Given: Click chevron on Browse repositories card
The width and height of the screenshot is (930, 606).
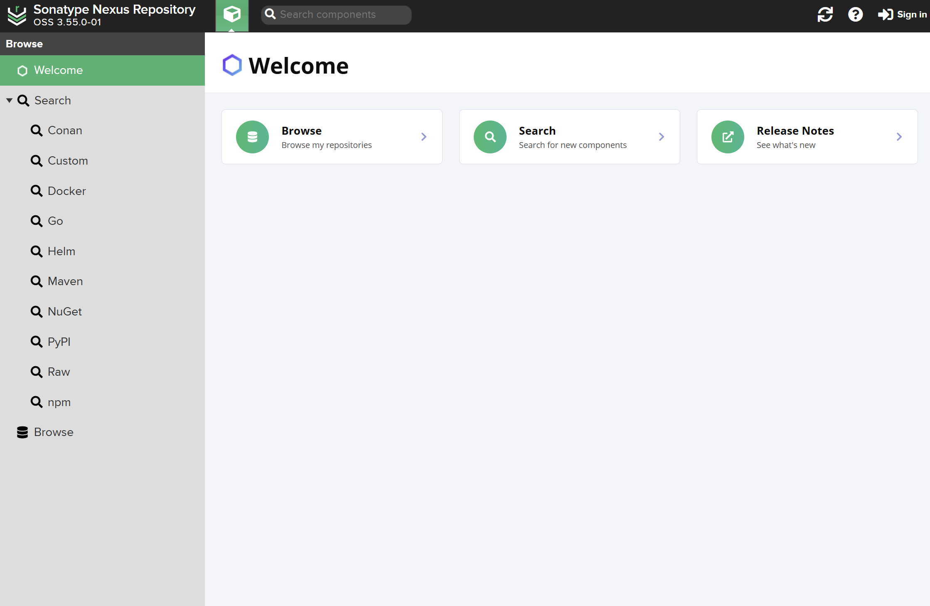Looking at the screenshot, I should click(424, 137).
